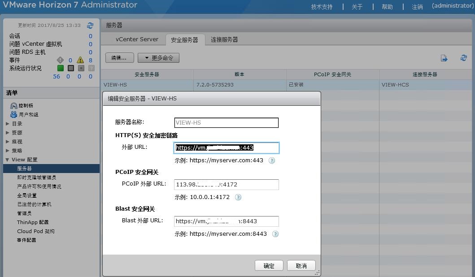Open Cloud Pod 架构 in the tree

pos(36,231)
